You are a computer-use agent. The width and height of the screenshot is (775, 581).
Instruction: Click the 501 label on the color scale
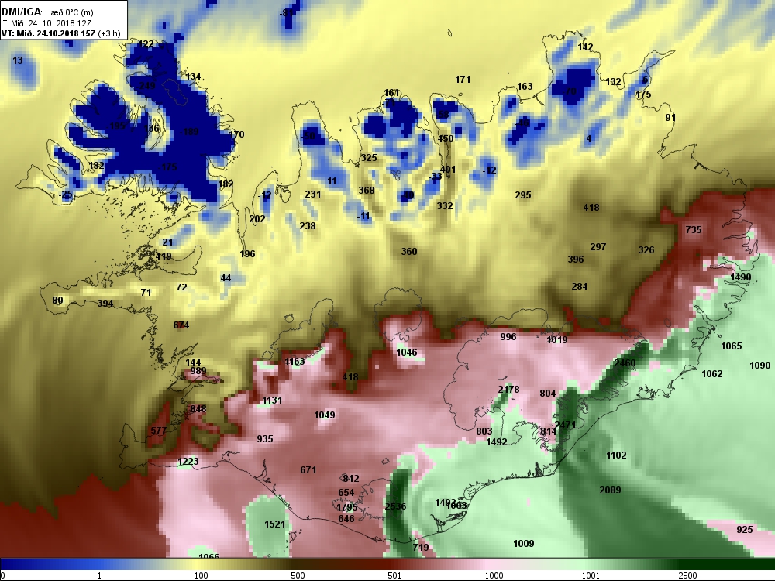[394, 576]
